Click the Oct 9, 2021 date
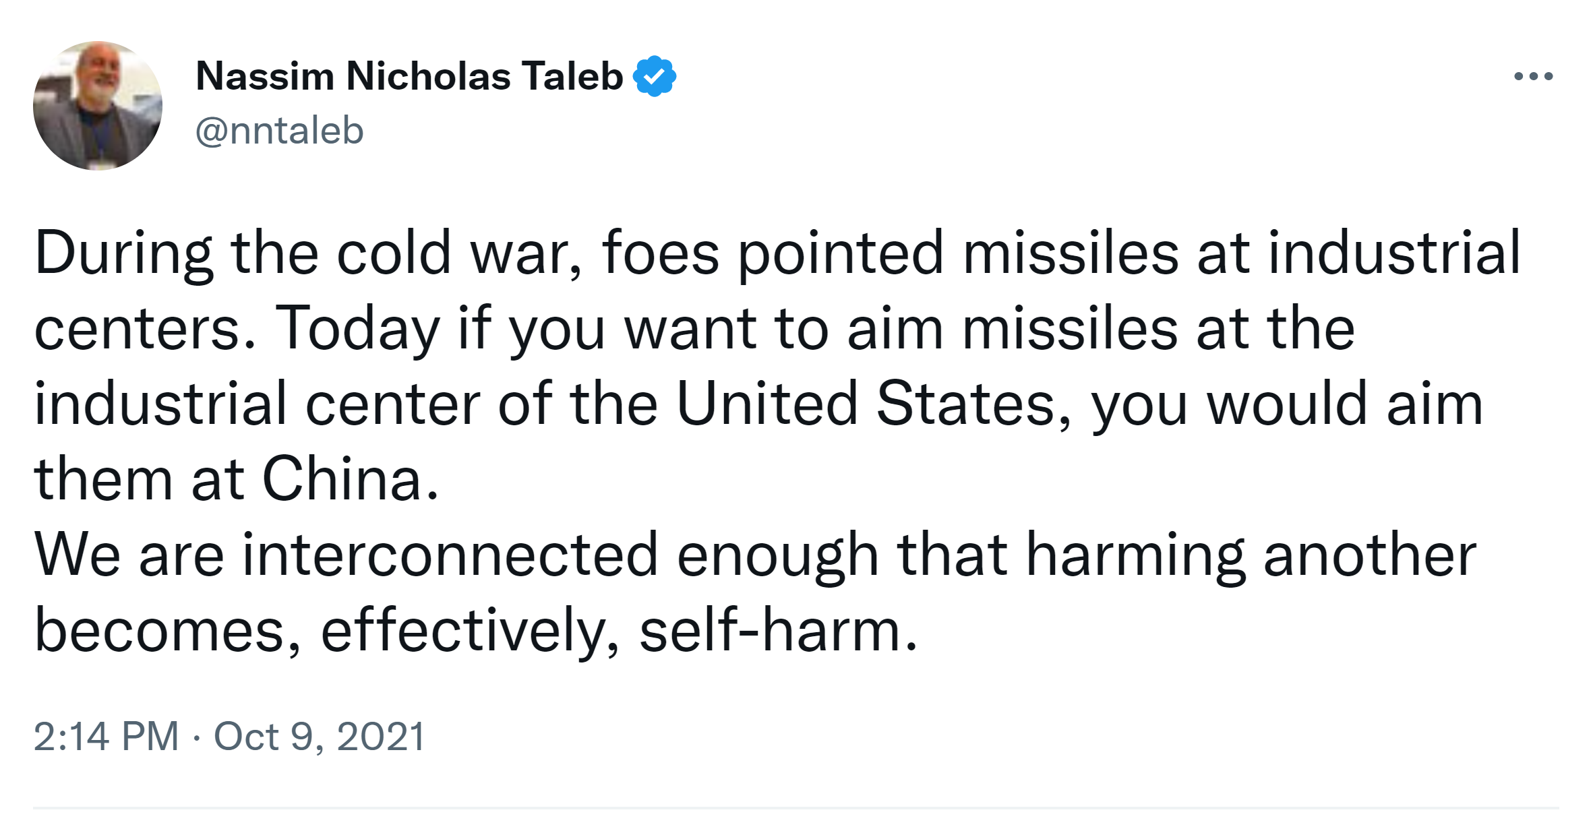 tap(320, 736)
